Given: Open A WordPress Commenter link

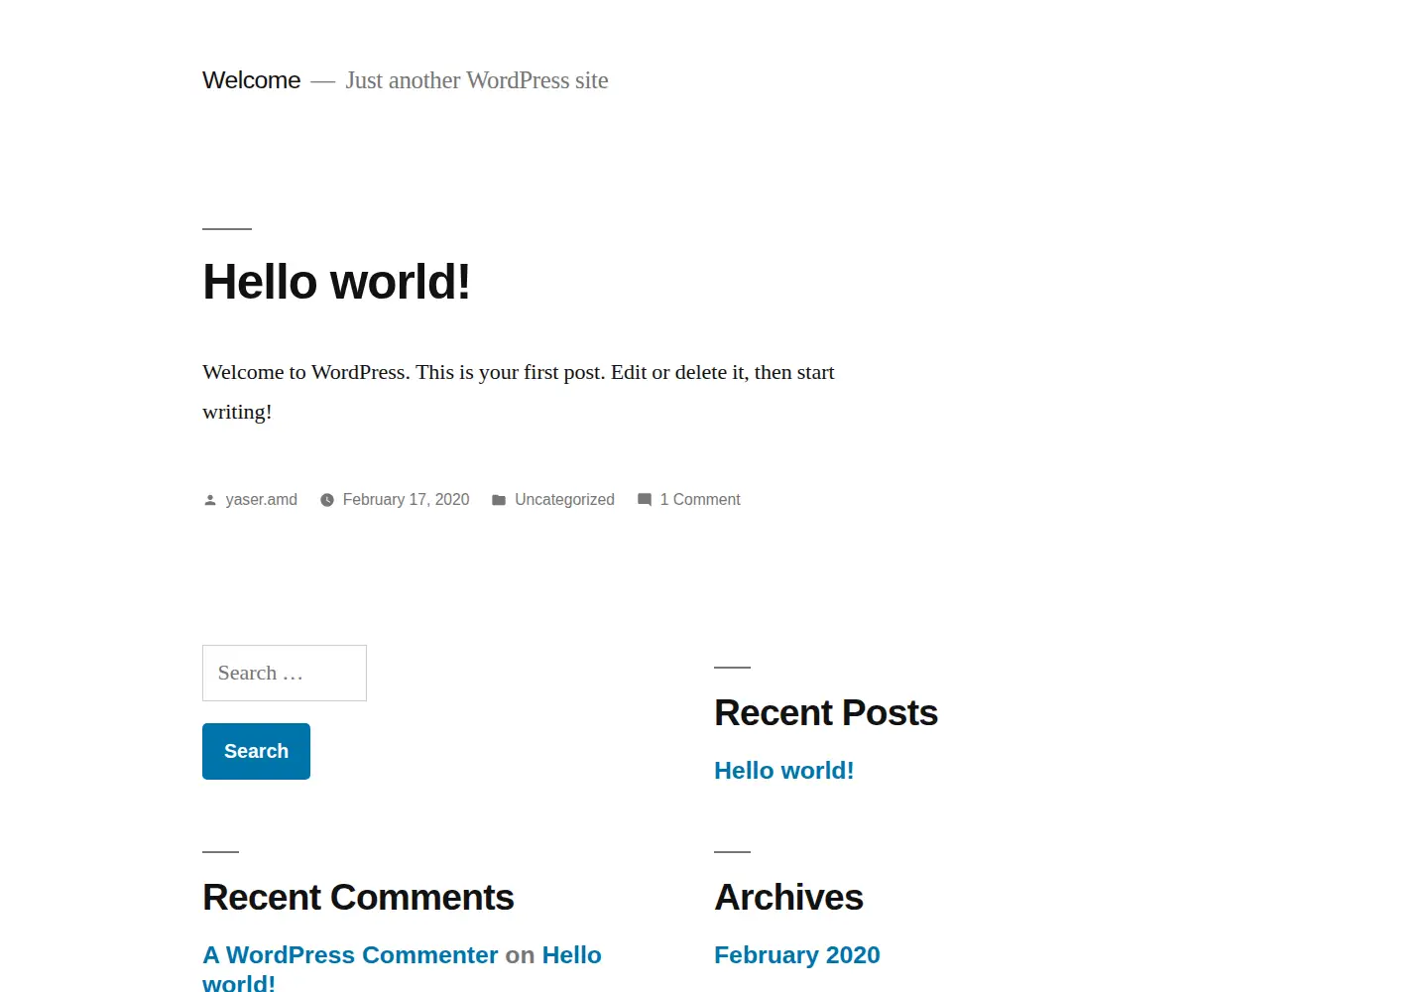Looking at the screenshot, I should pyautogui.click(x=350, y=955).
